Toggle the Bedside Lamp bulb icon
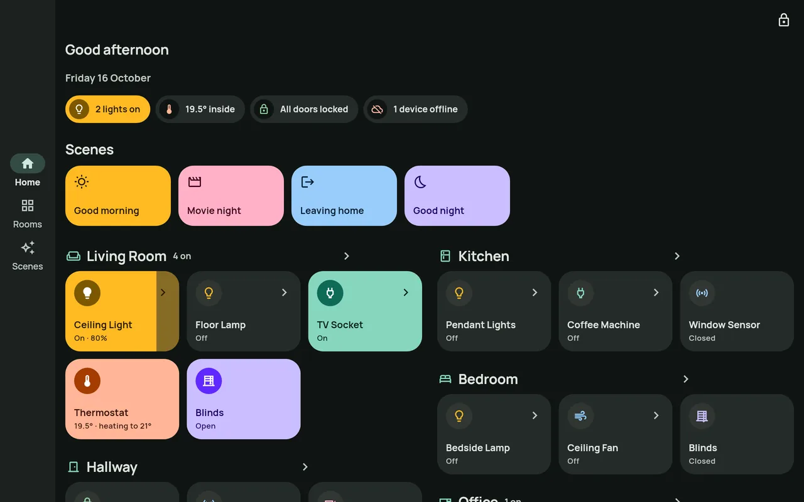The width and height of the screenshot is (804, 502). tap(459, 415)
